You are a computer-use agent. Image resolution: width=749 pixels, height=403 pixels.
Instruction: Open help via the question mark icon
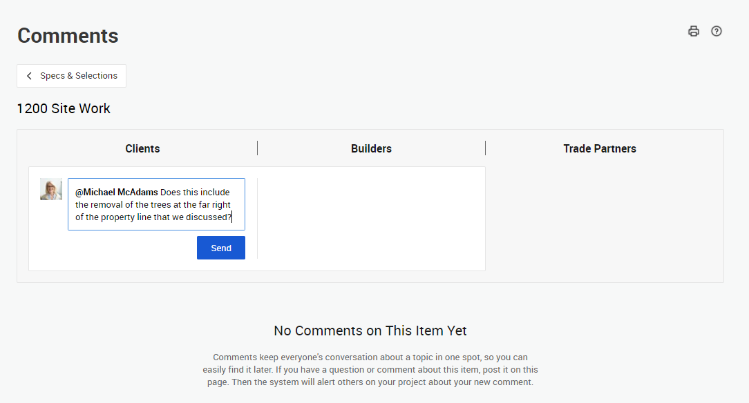click(x=717, y=31)
